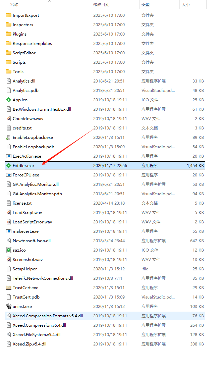217x374 pixels.
Task: Click the .file type of SetupHelper
Action: point(145,269)
